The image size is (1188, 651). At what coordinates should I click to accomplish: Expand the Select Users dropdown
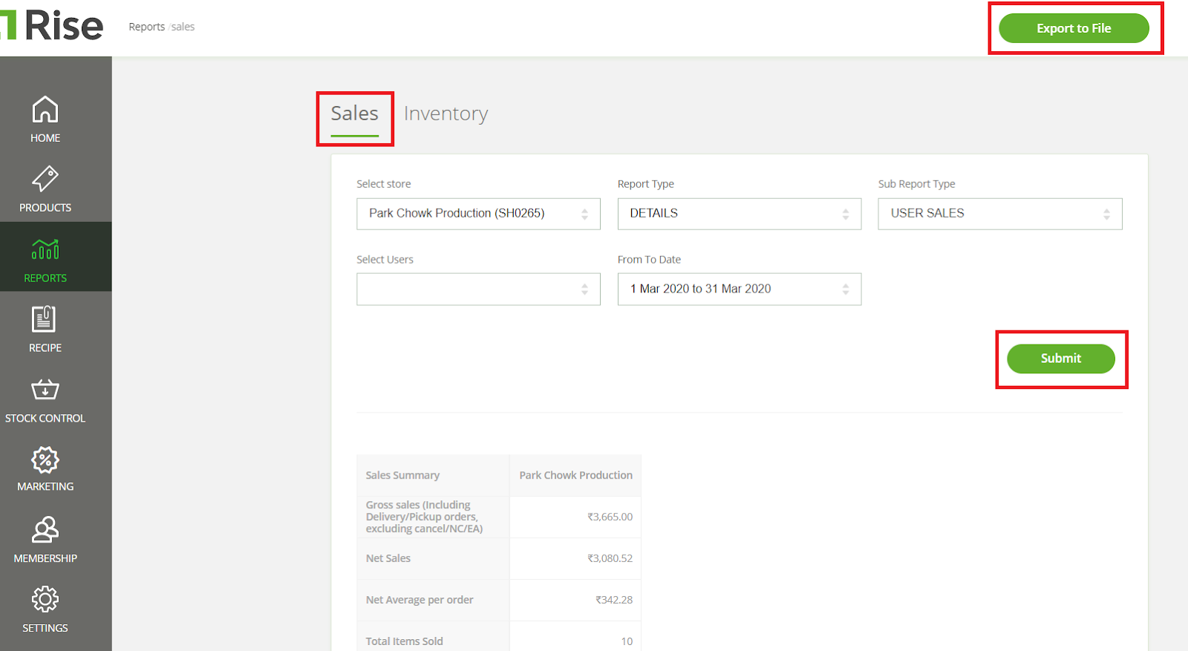tap(478, 289)
